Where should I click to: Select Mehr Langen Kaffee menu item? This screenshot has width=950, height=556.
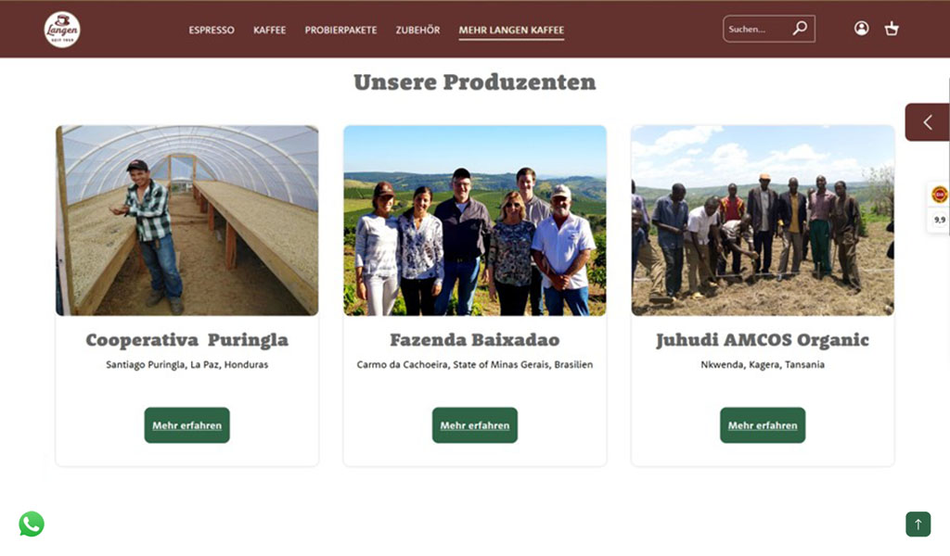pyautogui.click(x=511, y=30)
